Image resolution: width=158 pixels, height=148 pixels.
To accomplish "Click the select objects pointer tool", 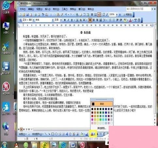I will tap(29, 134).
